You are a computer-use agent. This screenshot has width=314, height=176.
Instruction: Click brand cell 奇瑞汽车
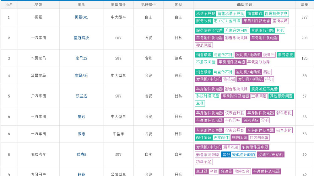tap(38, 154)
